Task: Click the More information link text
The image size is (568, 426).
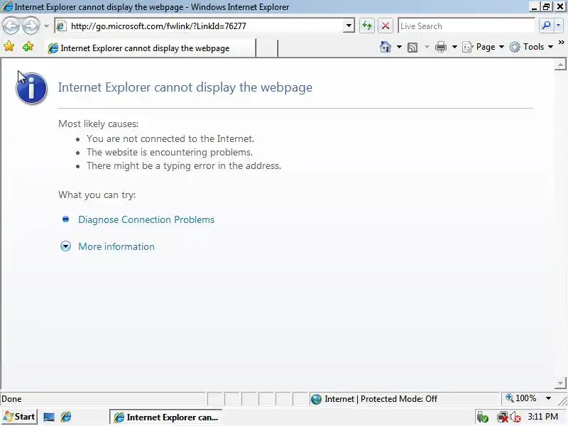Action: [x=116, y=246]
